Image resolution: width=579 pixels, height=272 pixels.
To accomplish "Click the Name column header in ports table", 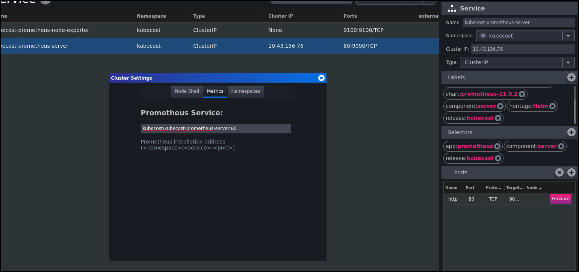I will point(451,187).
